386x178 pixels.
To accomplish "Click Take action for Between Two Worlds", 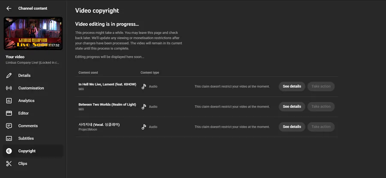I will click(x=321, y=107).
